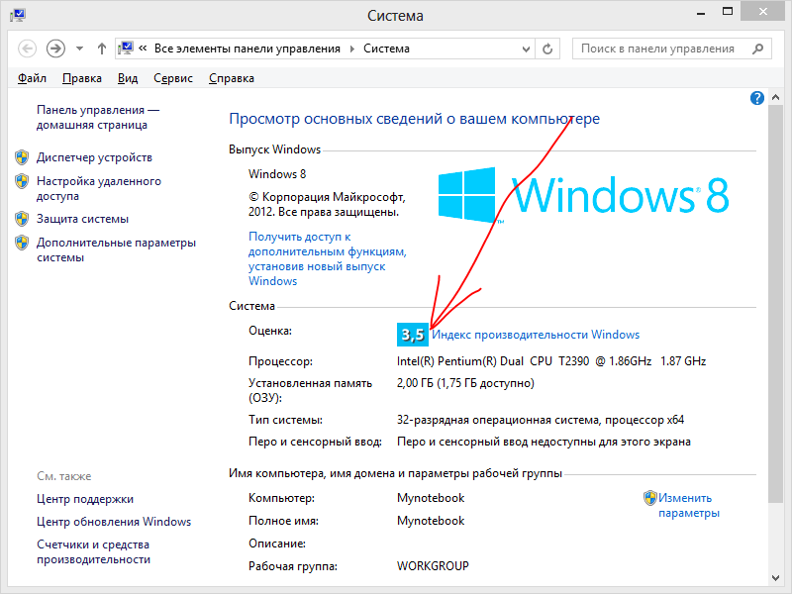Click the blue help question mark icon

756,98
